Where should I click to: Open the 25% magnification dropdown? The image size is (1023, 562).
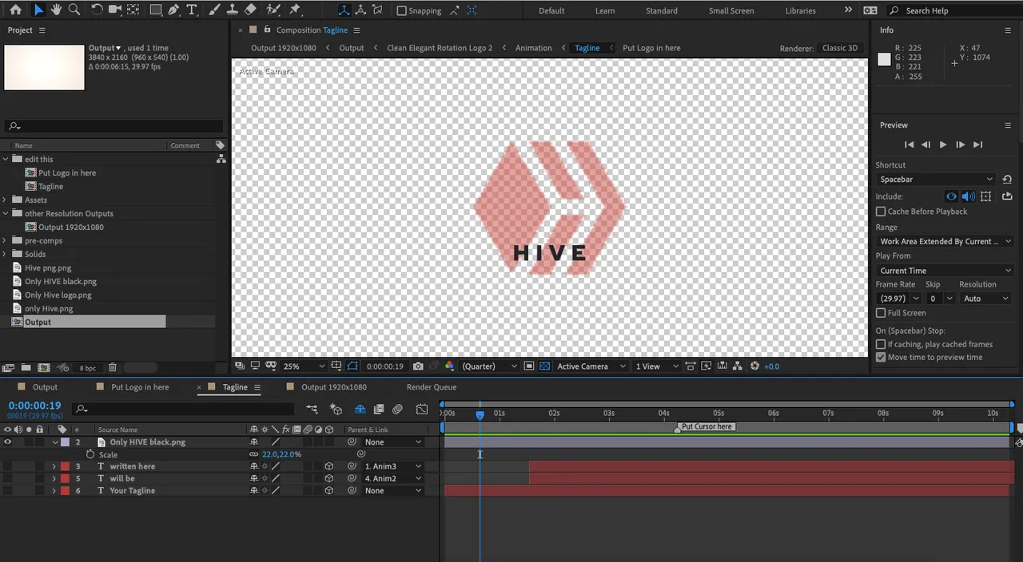pos(304,366)
